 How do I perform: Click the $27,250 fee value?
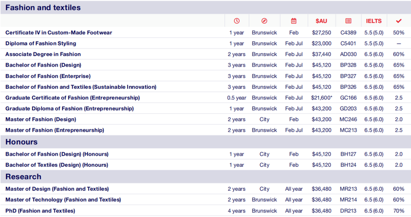[321, 32]
